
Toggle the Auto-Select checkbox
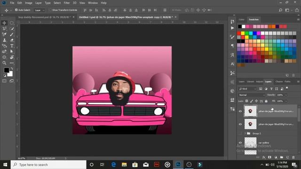point(16,10)
